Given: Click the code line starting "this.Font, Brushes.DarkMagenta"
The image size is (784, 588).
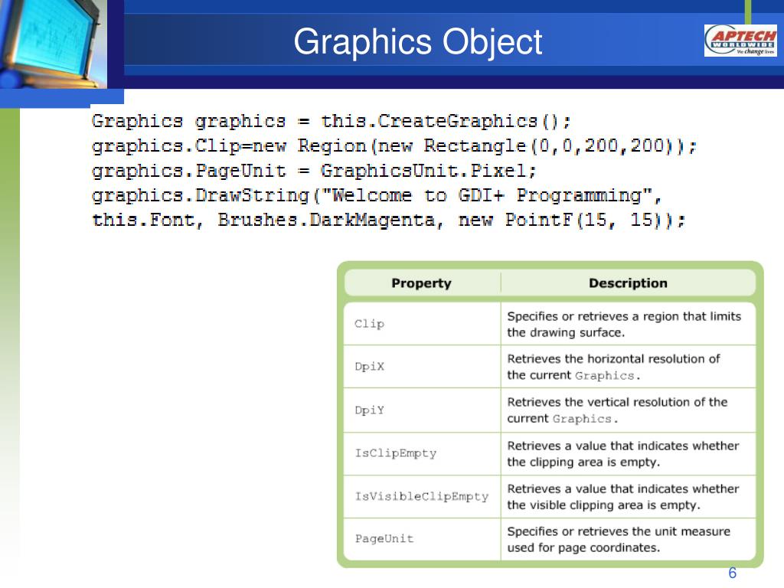Looking at the screenshot, I should [388, 220].
